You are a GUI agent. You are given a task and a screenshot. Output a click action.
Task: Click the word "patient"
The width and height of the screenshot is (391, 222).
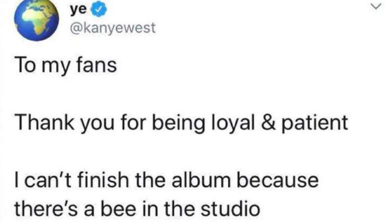pos(315,123)
